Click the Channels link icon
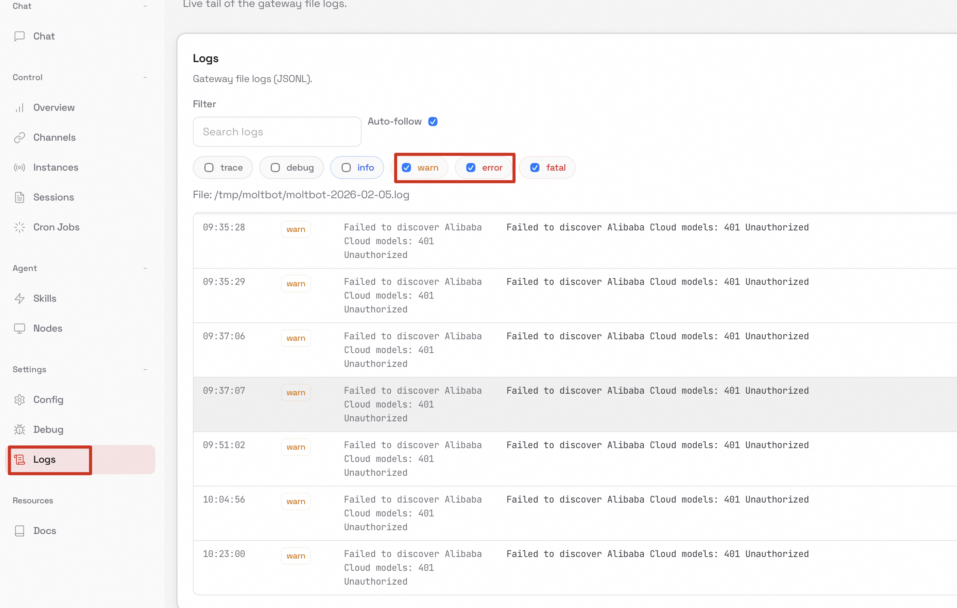This screenshot has width=957, height=608. point(20,138)
